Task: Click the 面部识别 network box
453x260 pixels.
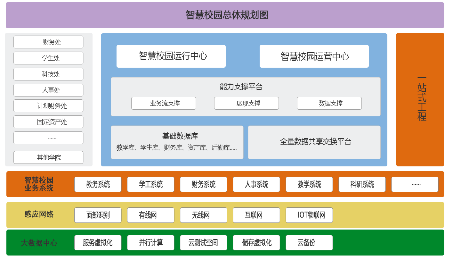Action: pos(98,215)
